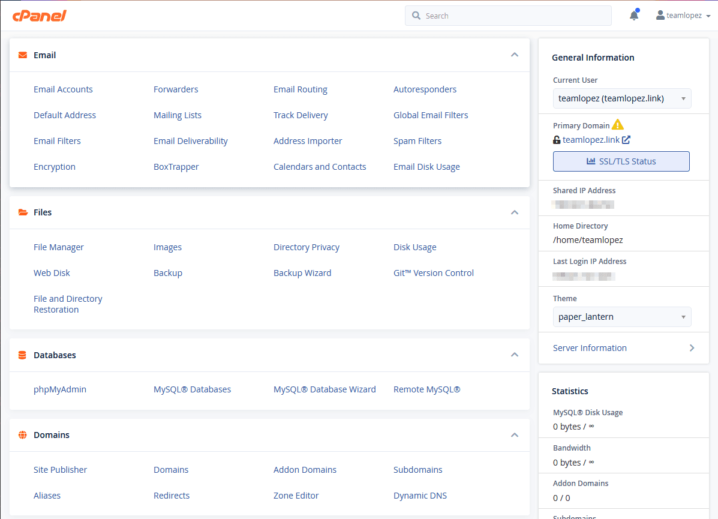Image resolution: width=718 pixels, height=519 pixels.
Task: Open Zone Editor
Action: click(296, 496)
